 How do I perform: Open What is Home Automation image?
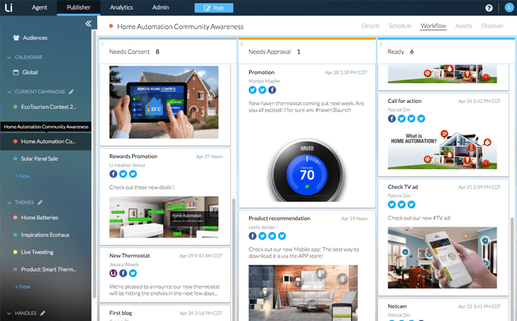(x=442, y=150)
